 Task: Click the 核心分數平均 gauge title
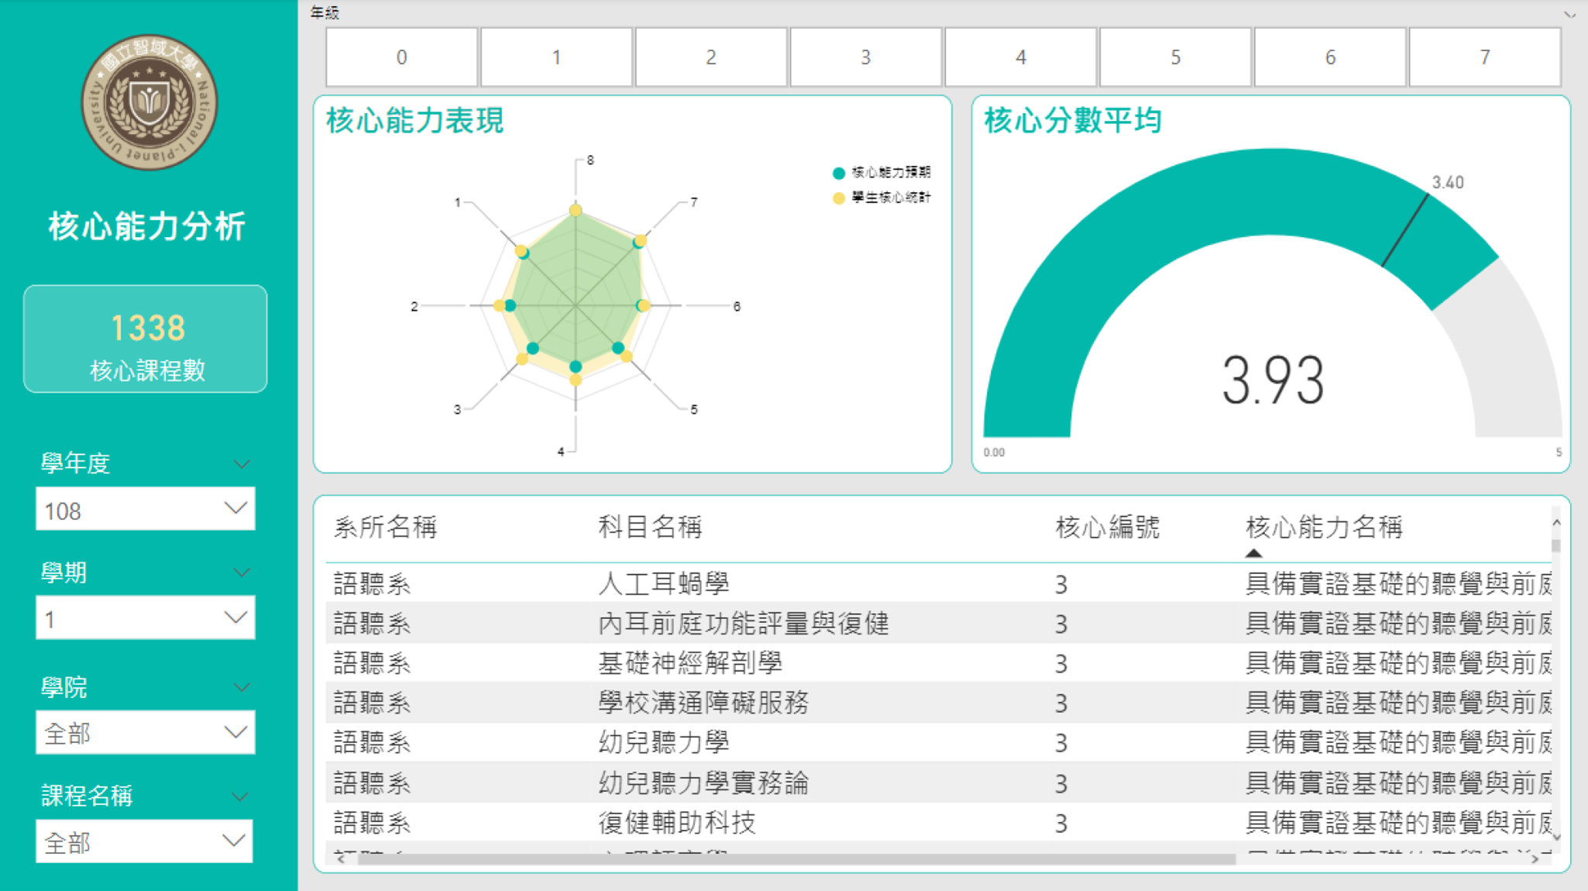[1073, 121]
